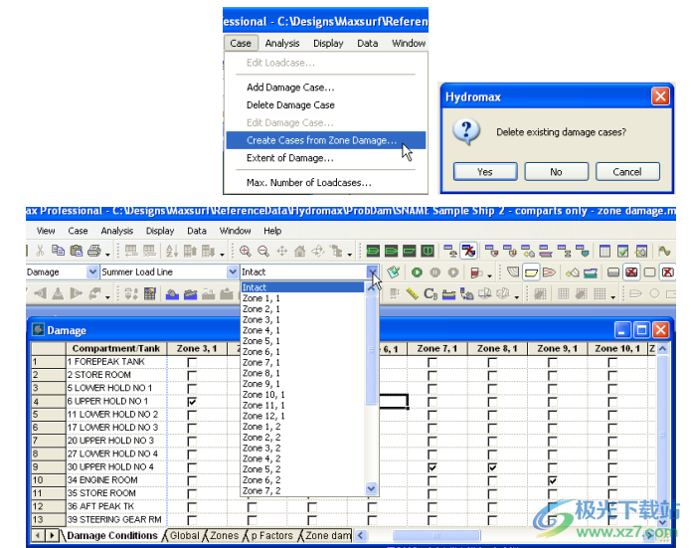Click the Print icon in the toolbar
Viewport: 691px width, 548px height.
tap(93, 251)
